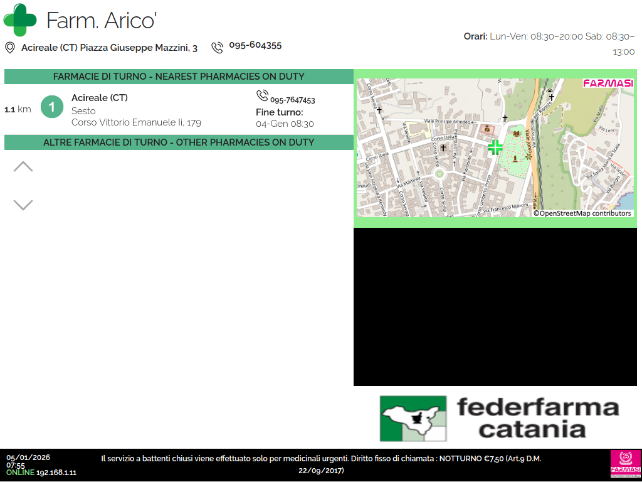This screenshot has height=482, width=642.
Task: Select the 'Altre farmacie di turno' header
Action: coord(179,142)
